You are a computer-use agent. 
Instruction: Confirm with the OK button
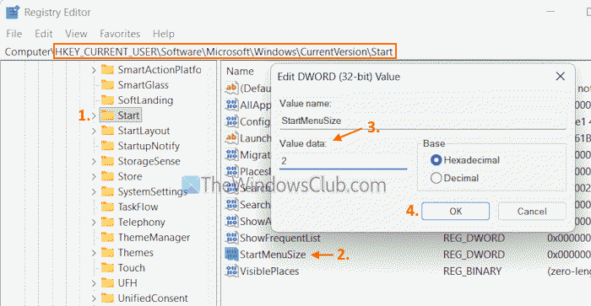(455, 211)
